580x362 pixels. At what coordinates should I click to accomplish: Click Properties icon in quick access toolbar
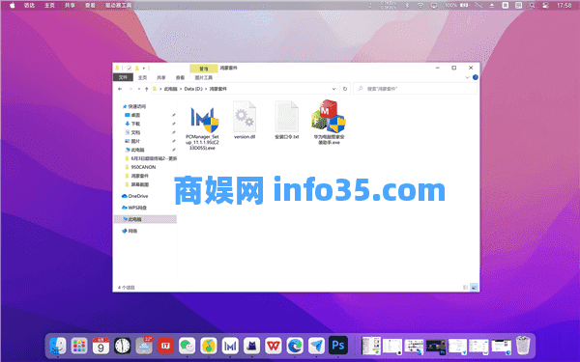pos(129,68)
